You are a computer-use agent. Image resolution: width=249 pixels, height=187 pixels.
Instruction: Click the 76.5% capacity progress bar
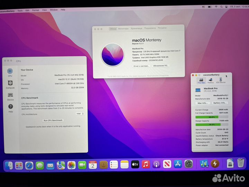pos(212,125)
